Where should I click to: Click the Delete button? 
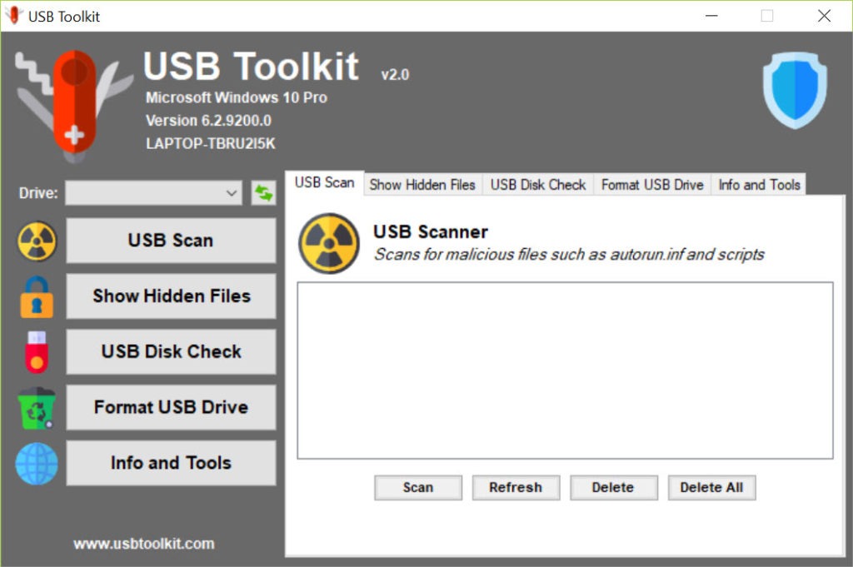point(614,488)
